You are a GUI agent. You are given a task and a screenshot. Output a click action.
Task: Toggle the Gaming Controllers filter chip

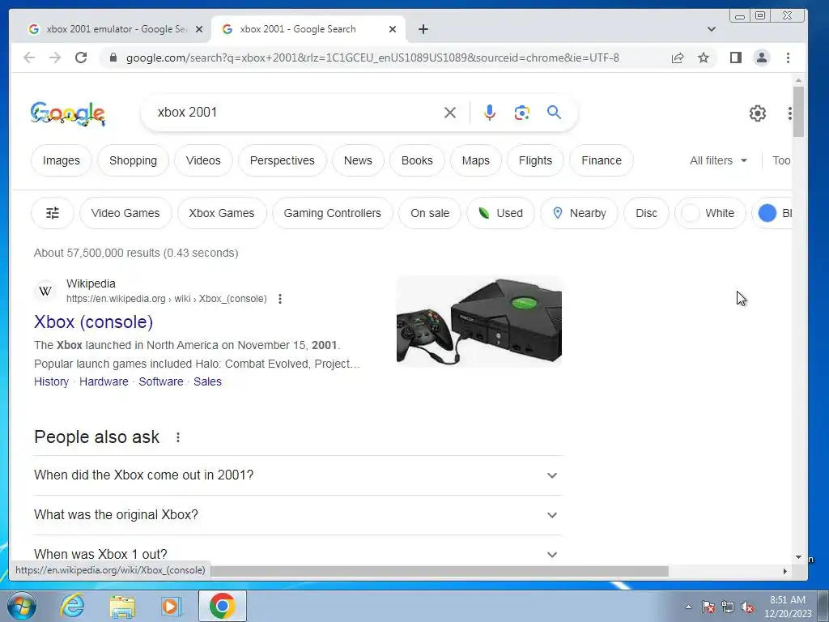332,213
